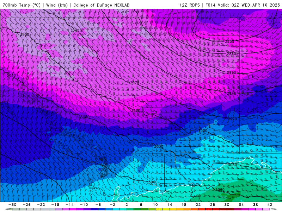Click the -10 colorbar scale label
Image resolution: width=282 pixels, height=211 pixels.
point(84,205)
